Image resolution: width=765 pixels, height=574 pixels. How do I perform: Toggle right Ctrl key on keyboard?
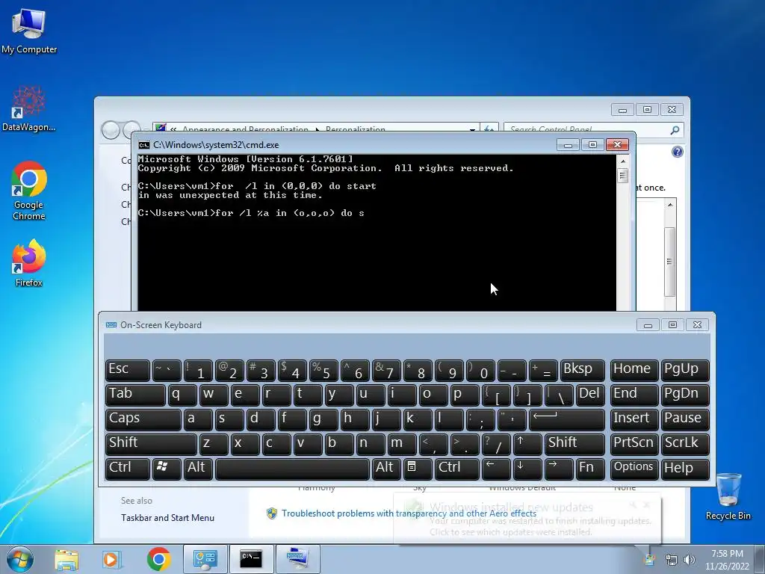point(456,468)
